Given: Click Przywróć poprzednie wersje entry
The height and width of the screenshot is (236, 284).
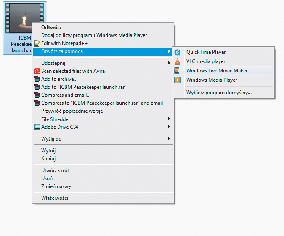Looking at the screenshot, I should click(72, 111).
